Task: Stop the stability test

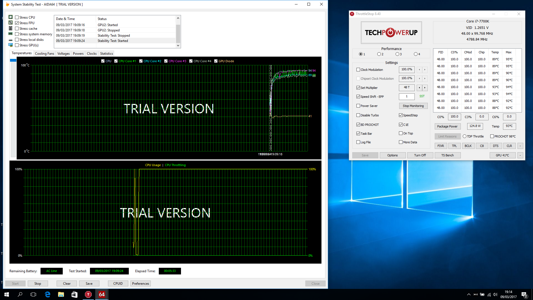Action: click(x=38, y=284)
